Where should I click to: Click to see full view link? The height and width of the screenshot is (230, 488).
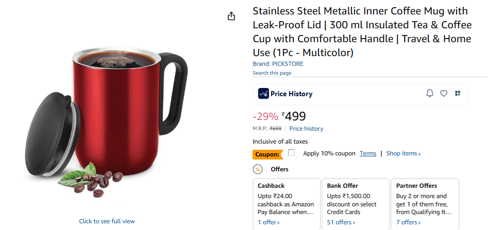pos(107,221)
